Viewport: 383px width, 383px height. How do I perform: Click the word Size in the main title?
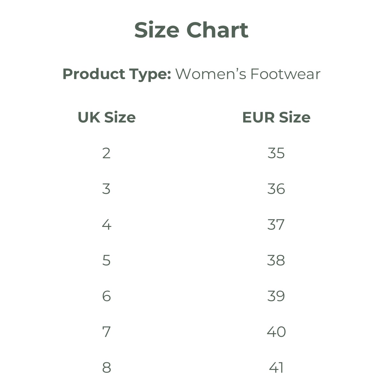(x=156, y=30)
